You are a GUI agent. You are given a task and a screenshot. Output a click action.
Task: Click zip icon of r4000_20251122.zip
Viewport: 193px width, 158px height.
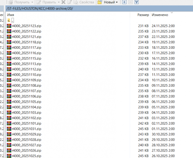click(x=9, y=31)
